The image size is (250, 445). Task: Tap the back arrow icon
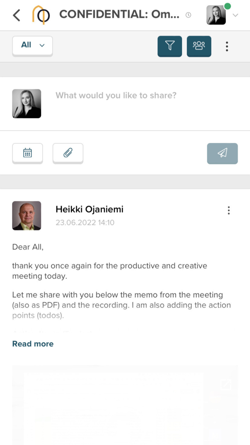16,15
